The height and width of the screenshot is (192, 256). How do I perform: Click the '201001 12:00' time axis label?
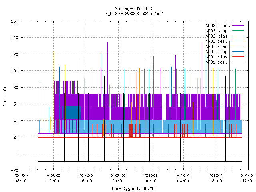pos(248,178)
